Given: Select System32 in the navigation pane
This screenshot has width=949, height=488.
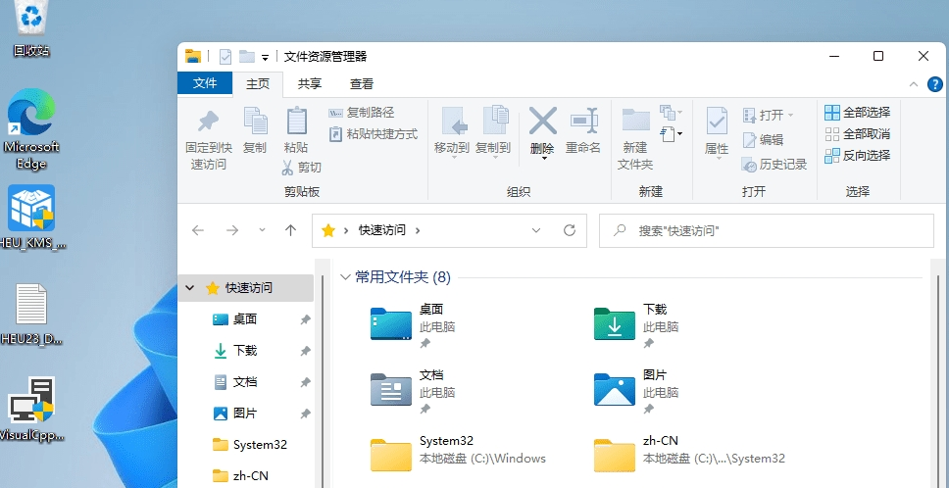Looking at the screenshot, I should [x=246, y=445].
